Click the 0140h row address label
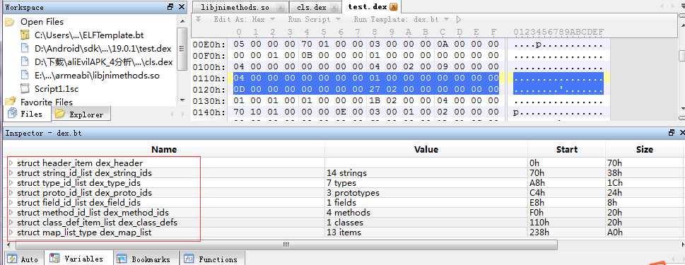685x265 pixels. pos(209,112)
